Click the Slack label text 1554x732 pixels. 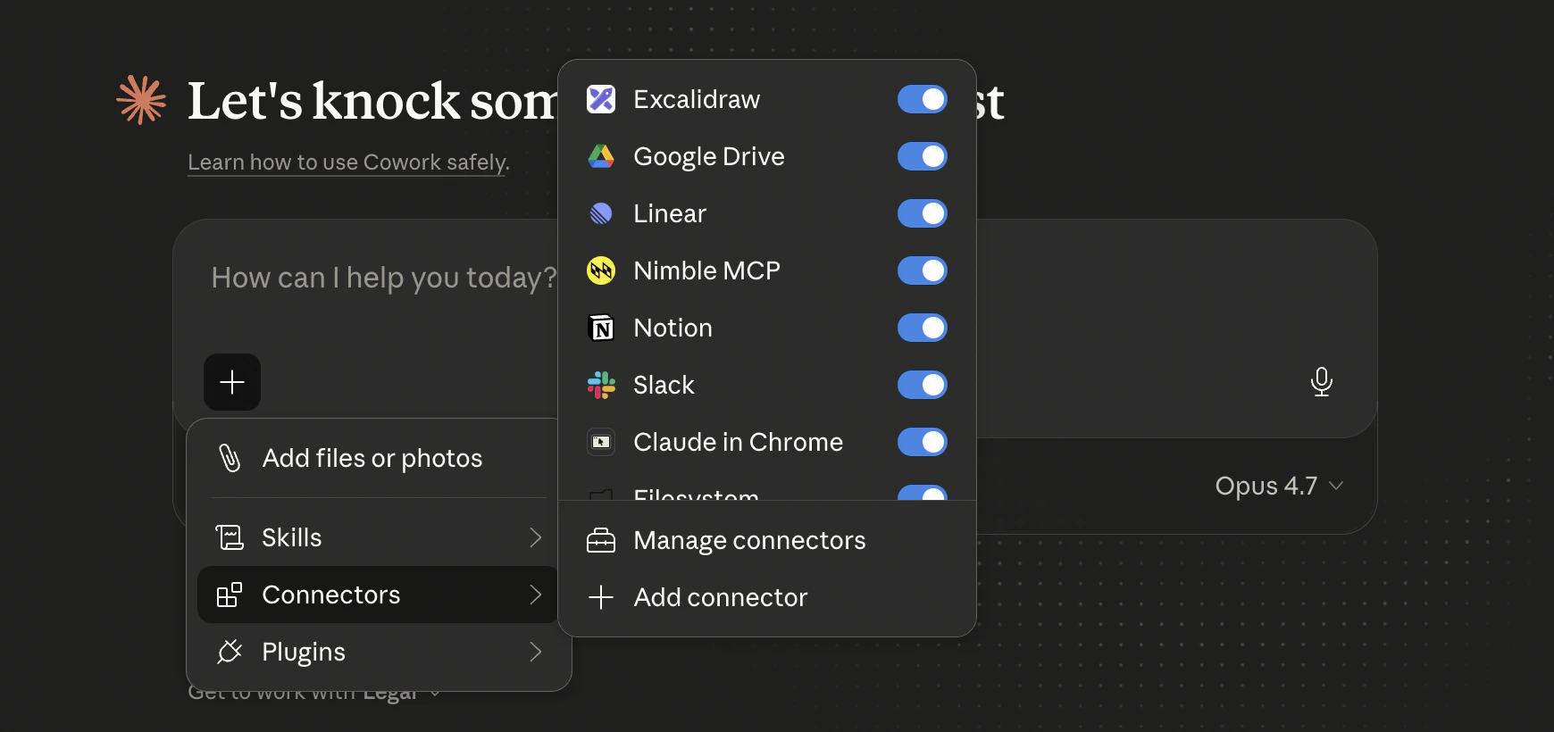click(x=664, y=385)
